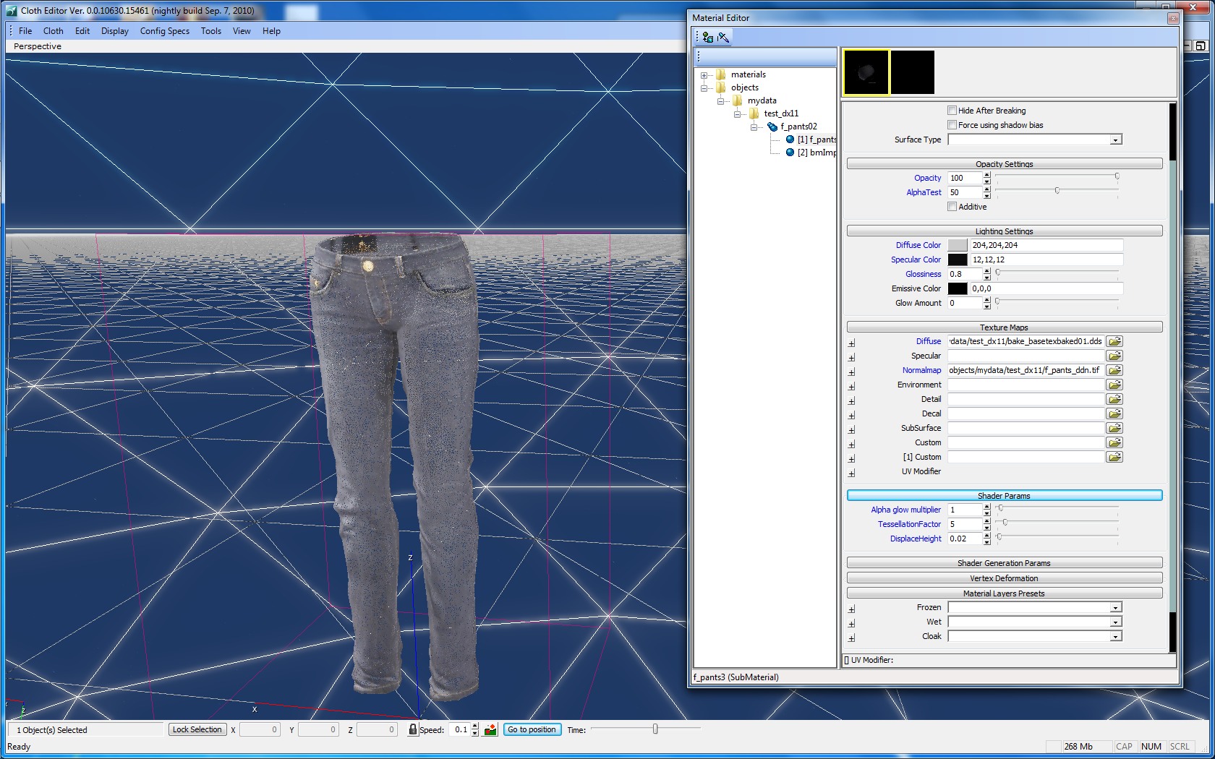Click the Lock Selection button
1215x759 pixels.
(x=197, y=730)
